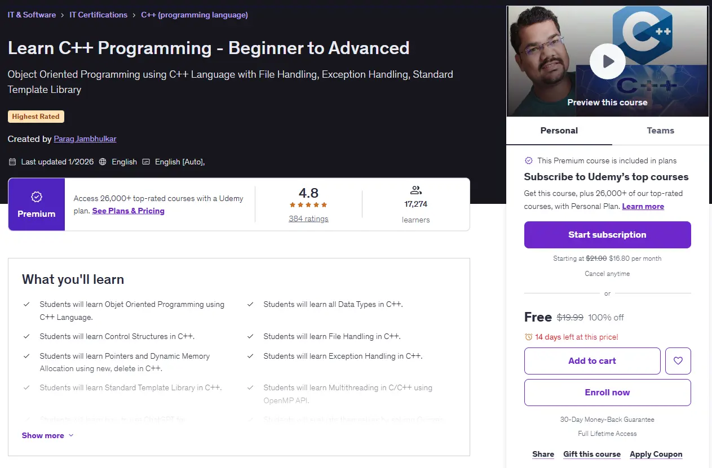Screen dimensions: 712x468
Task: Click checkmark beside Exception Handling item
Action: pyautogui.click(x=250, y=356)
